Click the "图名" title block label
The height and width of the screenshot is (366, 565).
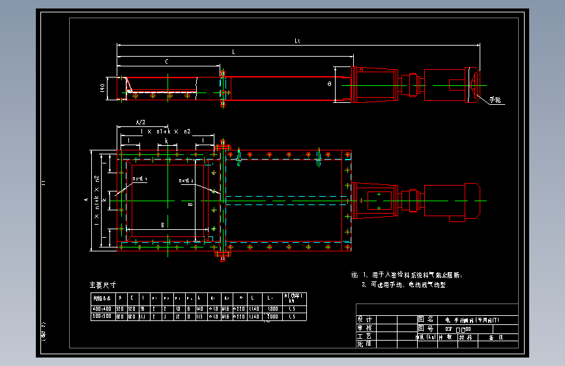pos(426,320)
